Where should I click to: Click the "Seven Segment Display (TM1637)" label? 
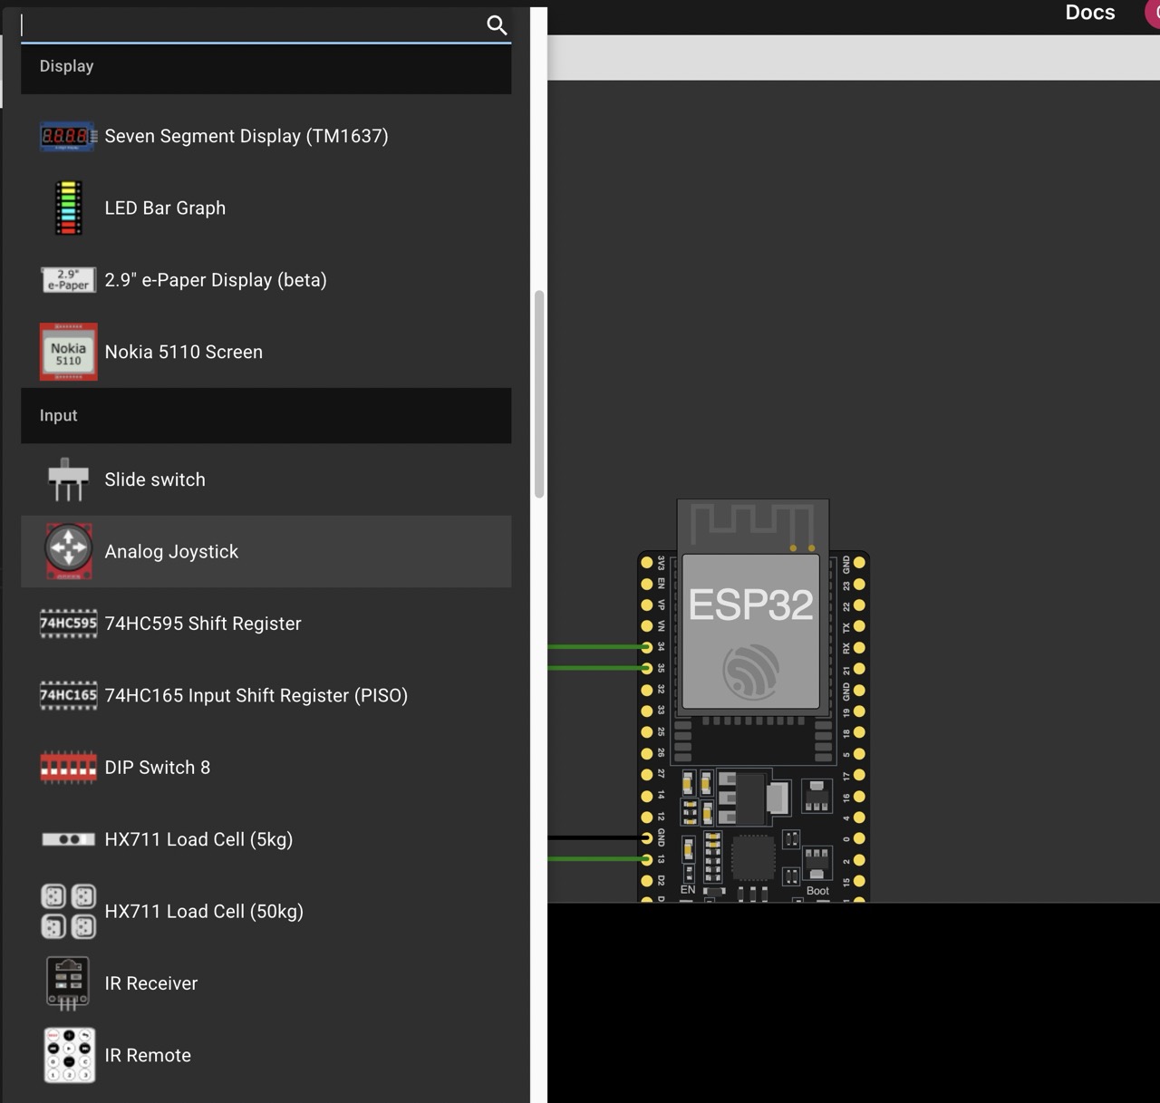[x=246, y=136]
